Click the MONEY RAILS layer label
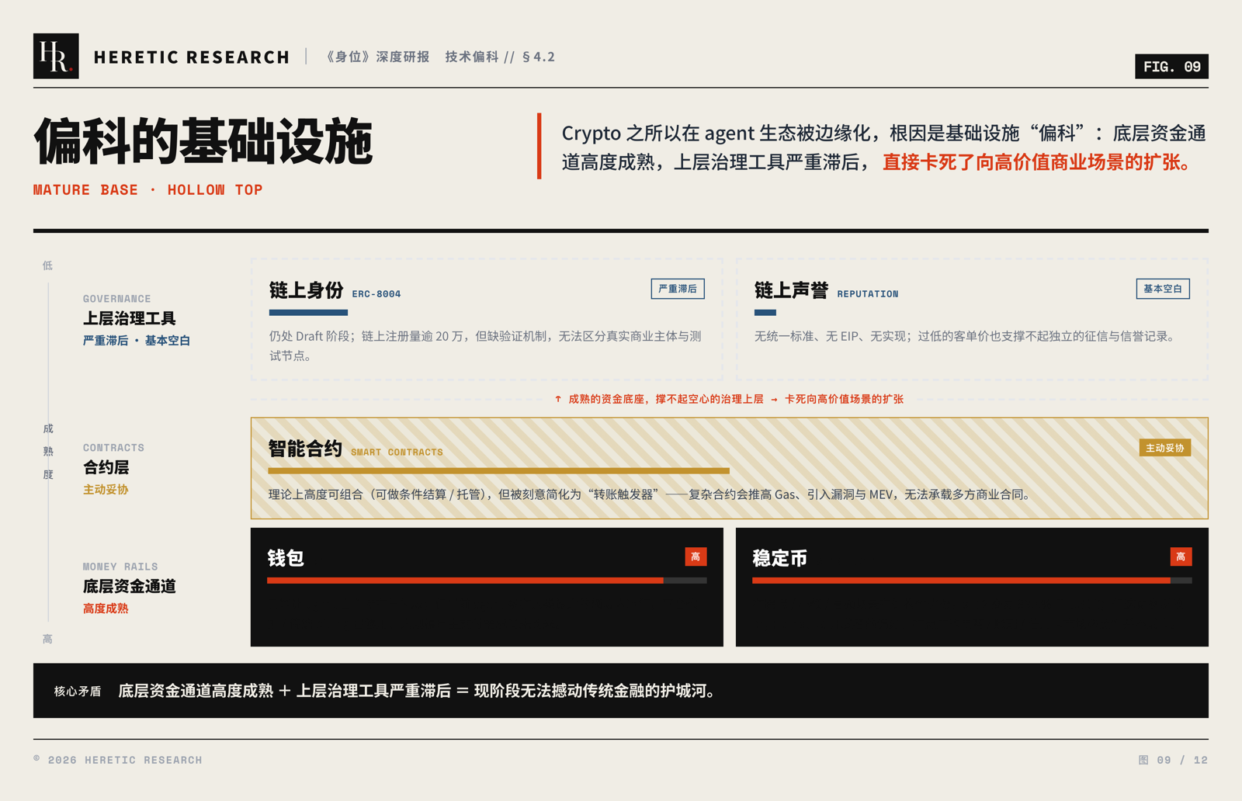This screenshot has height=801, width=1242. point(120,567)
